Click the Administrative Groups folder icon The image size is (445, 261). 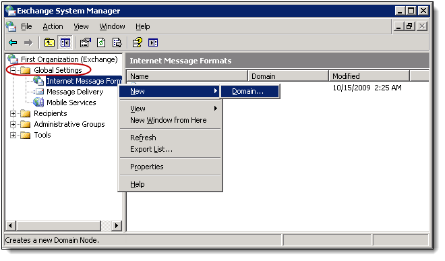point(26,124)
